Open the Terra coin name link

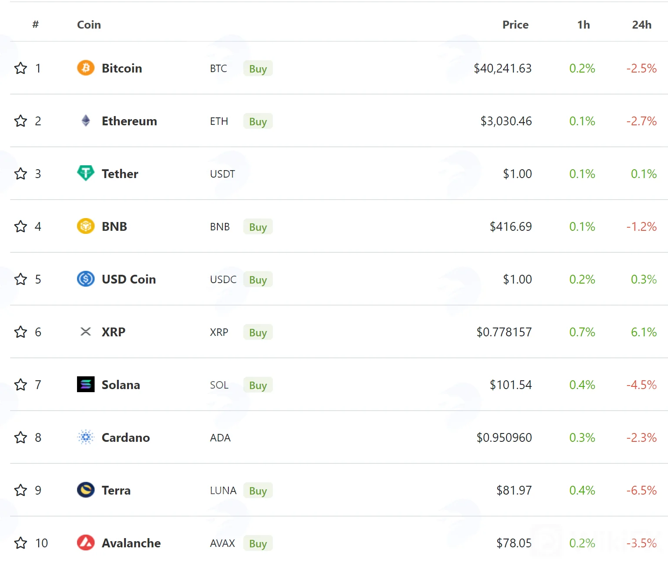116,490
